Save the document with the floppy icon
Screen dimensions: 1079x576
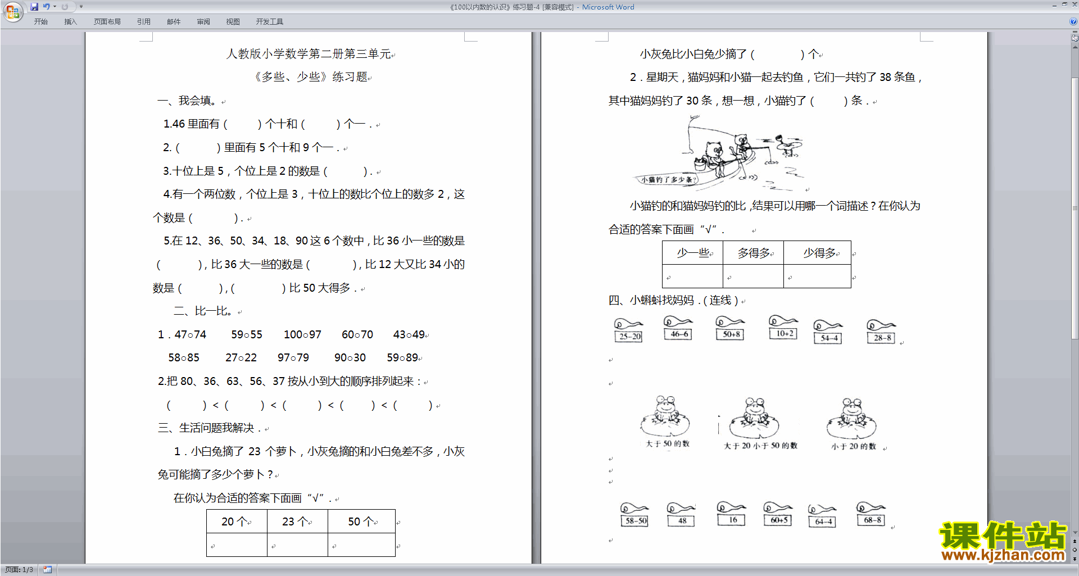coord(34,7)
